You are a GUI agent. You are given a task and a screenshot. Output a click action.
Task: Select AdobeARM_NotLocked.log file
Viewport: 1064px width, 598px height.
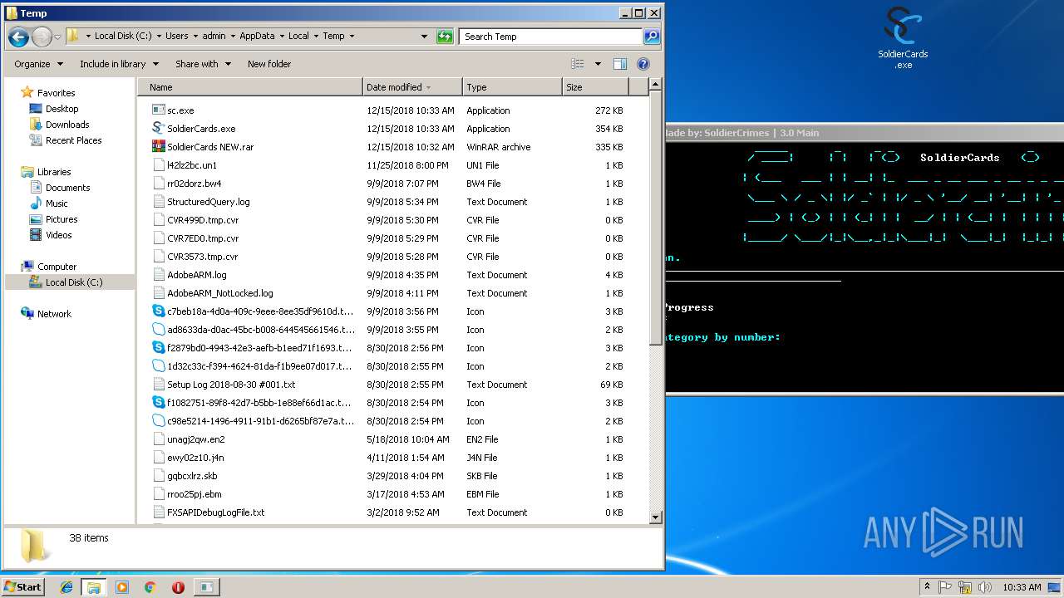[219, 293]
